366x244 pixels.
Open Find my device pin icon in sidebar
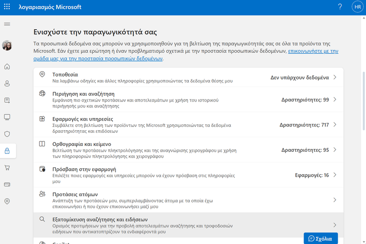tap(7, 201)
